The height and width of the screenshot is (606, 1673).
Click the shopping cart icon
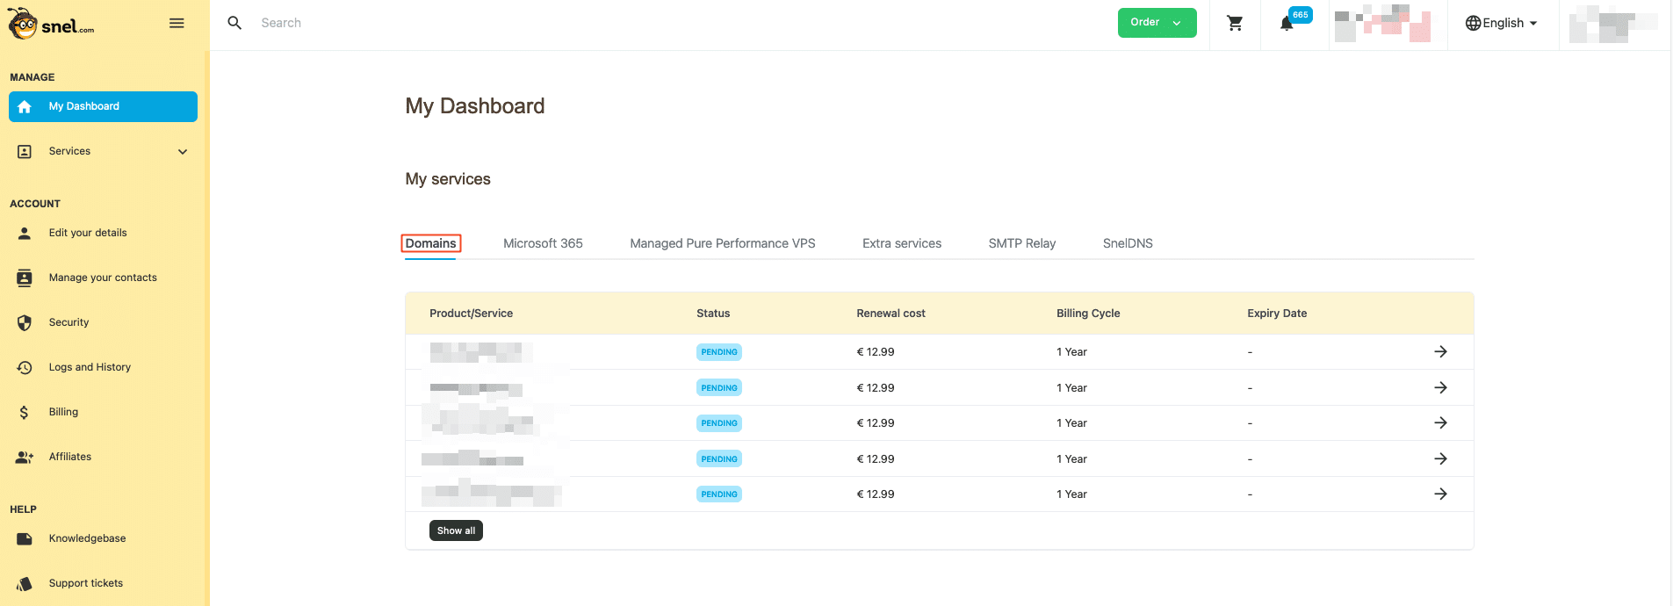tap(1235, 24)
